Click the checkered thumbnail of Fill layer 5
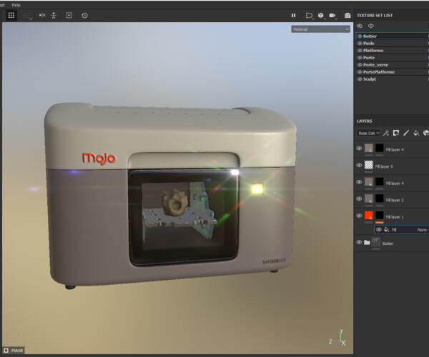Viewport: 429px width, 357px height. [x=369, y=165]
